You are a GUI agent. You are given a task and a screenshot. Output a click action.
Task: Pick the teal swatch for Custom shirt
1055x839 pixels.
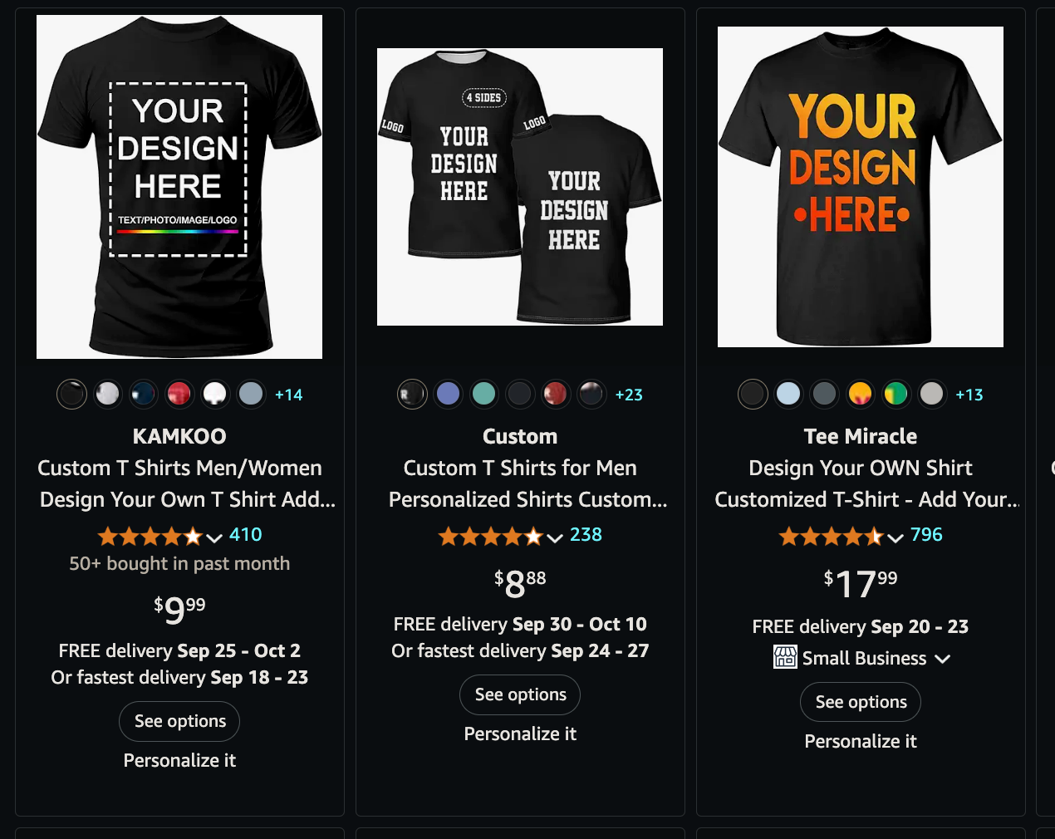click(x=483, y=394)
